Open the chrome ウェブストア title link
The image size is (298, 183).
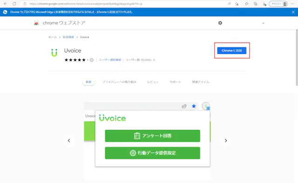click(x=64, y=23)
